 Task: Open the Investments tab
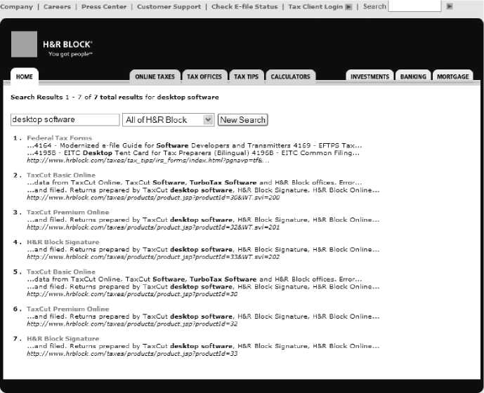(369, 76)
